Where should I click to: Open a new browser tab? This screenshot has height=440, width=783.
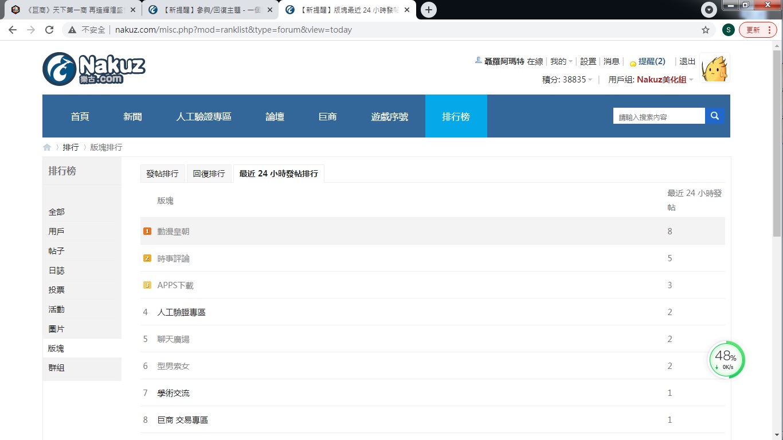428,10
